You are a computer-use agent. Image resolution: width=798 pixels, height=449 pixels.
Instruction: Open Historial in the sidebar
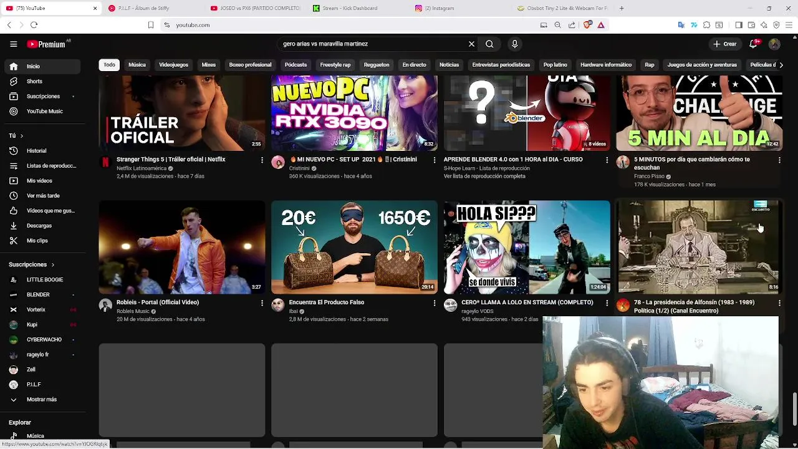tap(41, 151)
